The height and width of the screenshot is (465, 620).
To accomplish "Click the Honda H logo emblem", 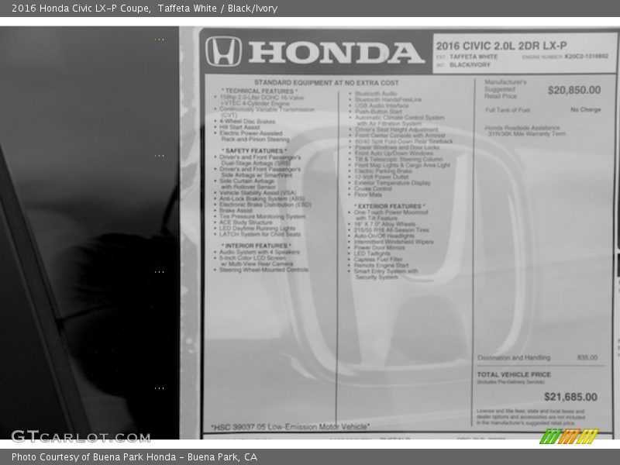I will (225, 52).
